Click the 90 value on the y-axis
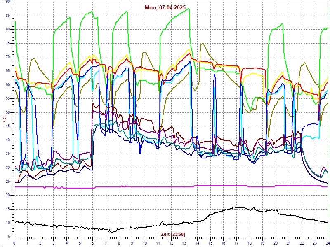The width and height of the screenshot is (330, 247). click(x=8, y=2)
